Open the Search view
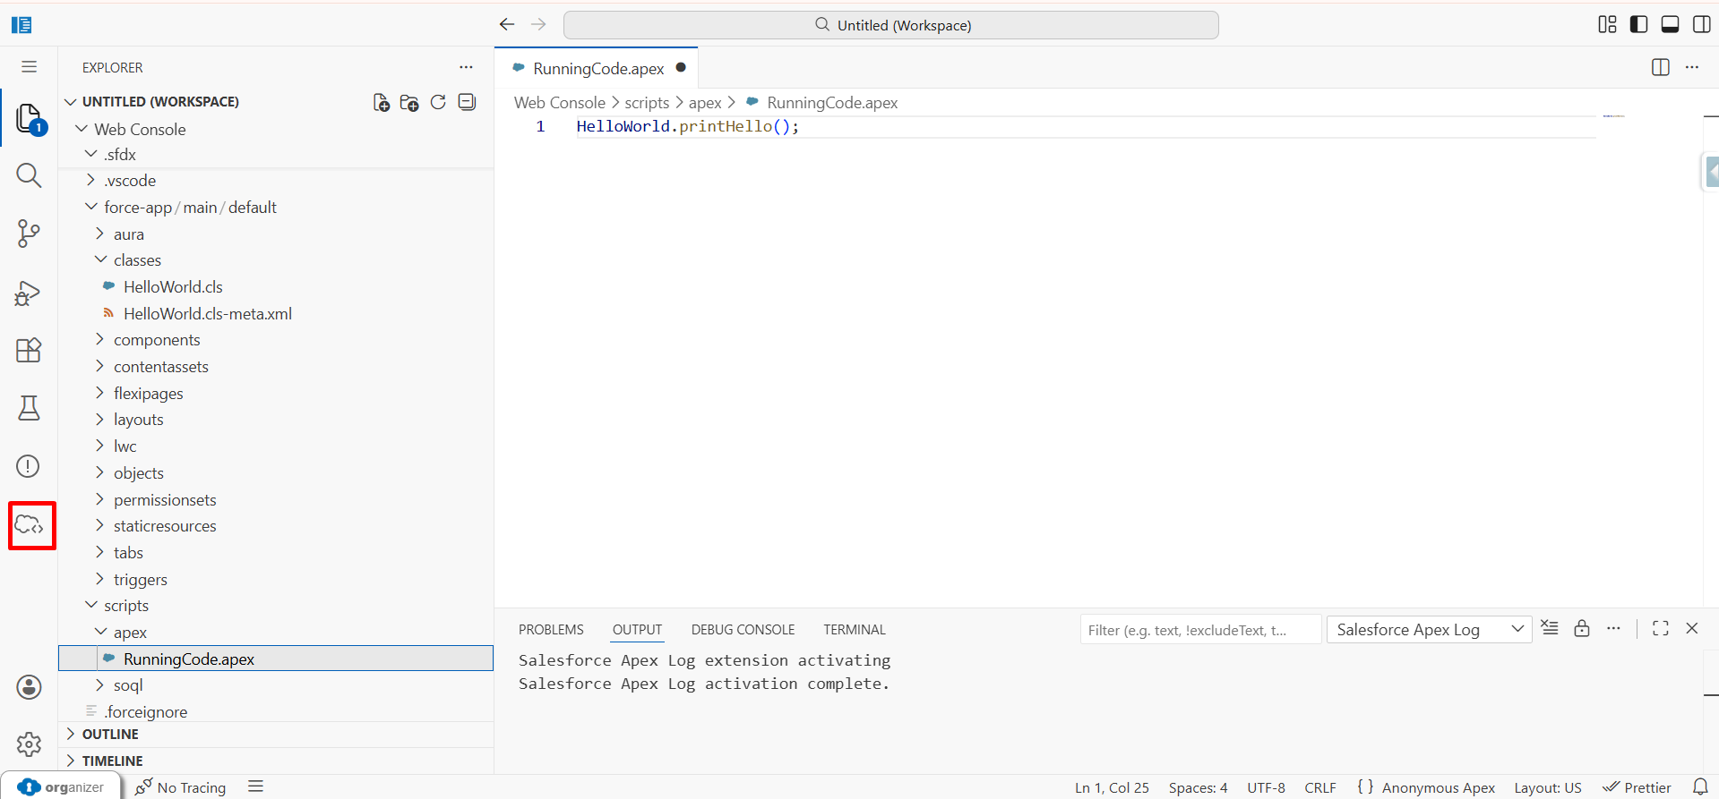 point(29,175)
